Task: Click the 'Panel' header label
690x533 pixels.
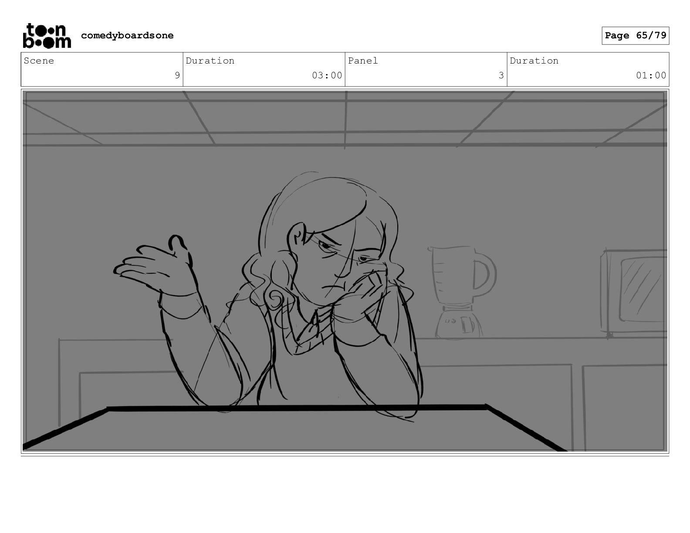Action: (x=363, y=61)
